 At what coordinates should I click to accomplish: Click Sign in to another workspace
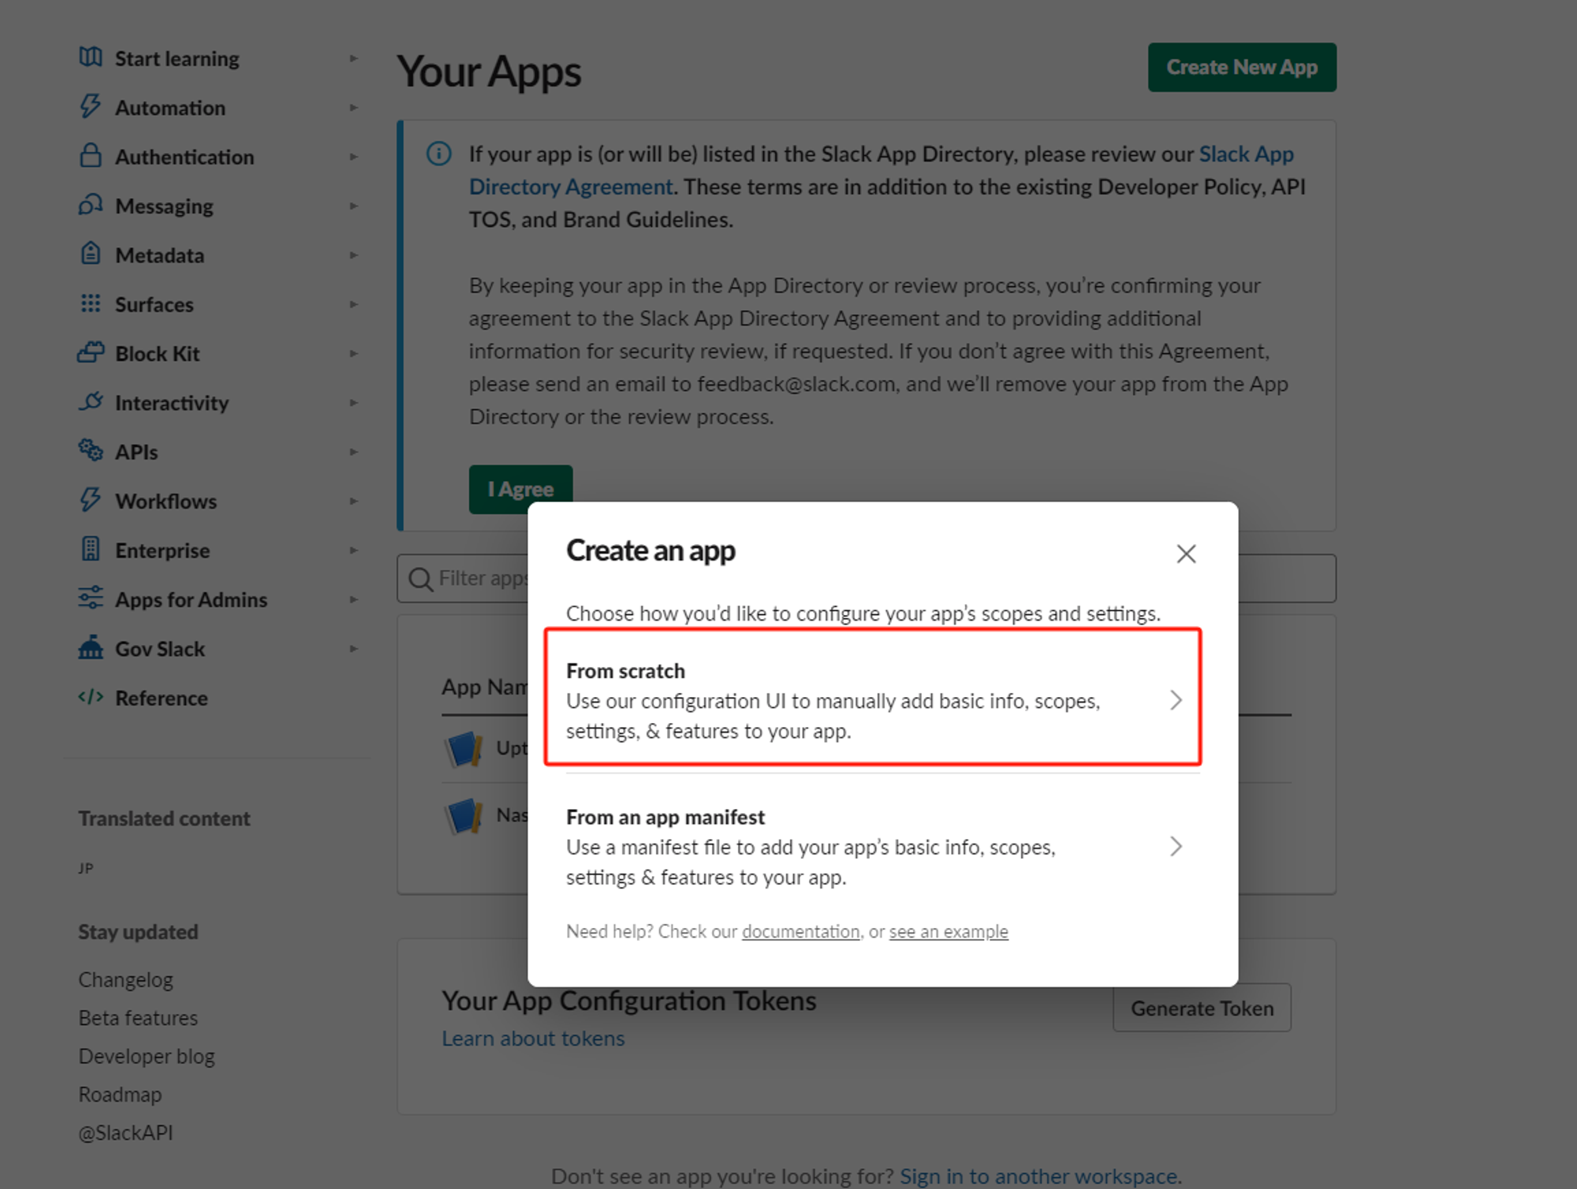pos(1039,1176)
